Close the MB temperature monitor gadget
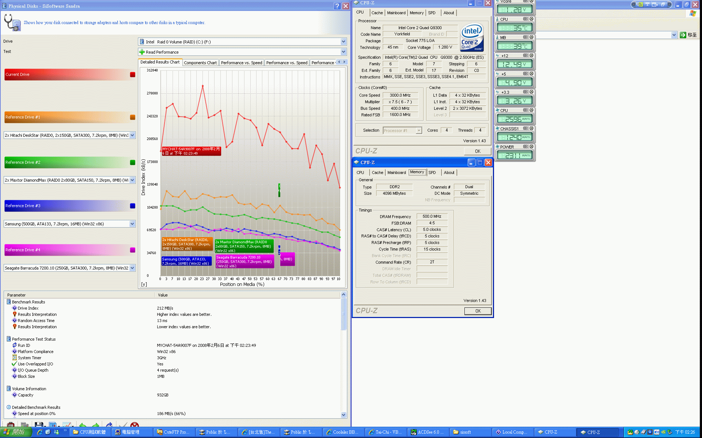702x438 pixels. coord(531,37)
